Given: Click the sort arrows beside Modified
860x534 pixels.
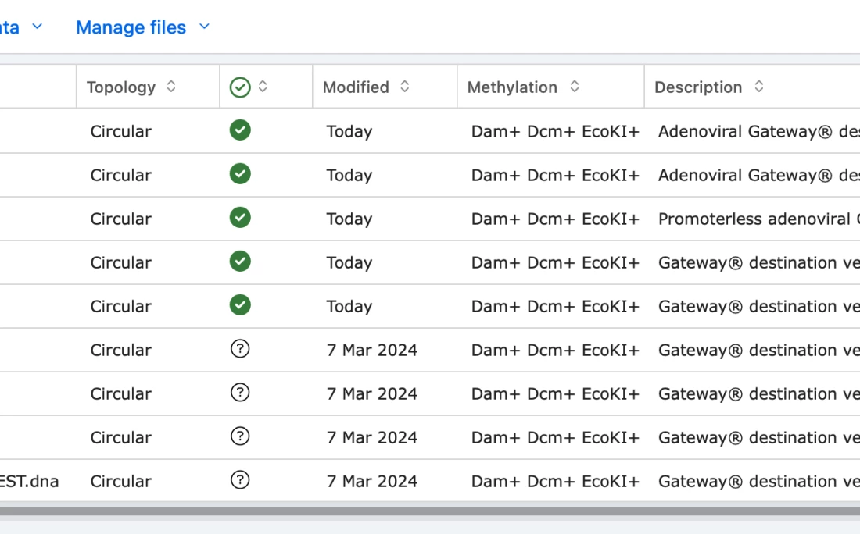Looking at the screenshot, I should (404, 87).
